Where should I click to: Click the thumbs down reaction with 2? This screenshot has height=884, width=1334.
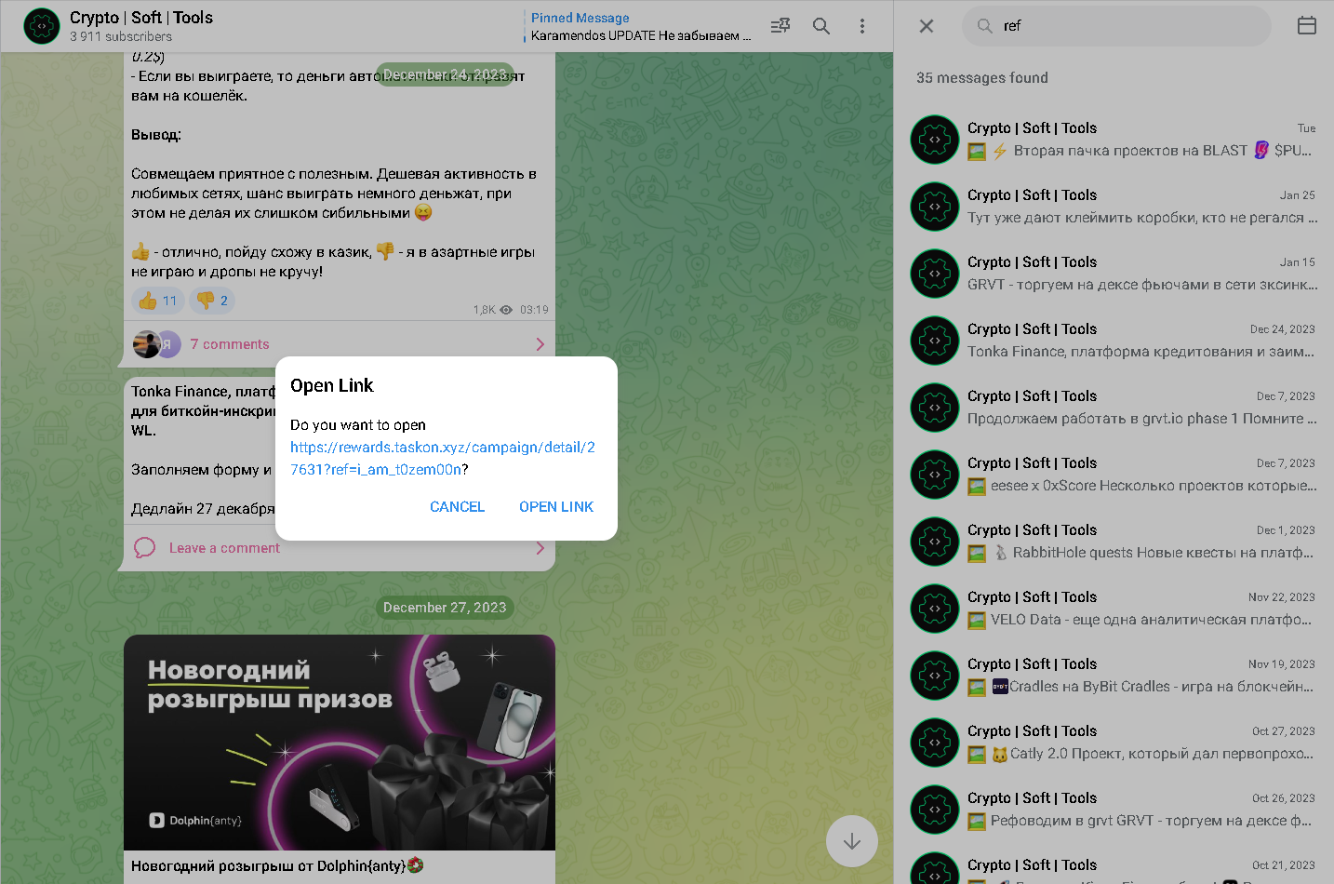tap(213, 301)
